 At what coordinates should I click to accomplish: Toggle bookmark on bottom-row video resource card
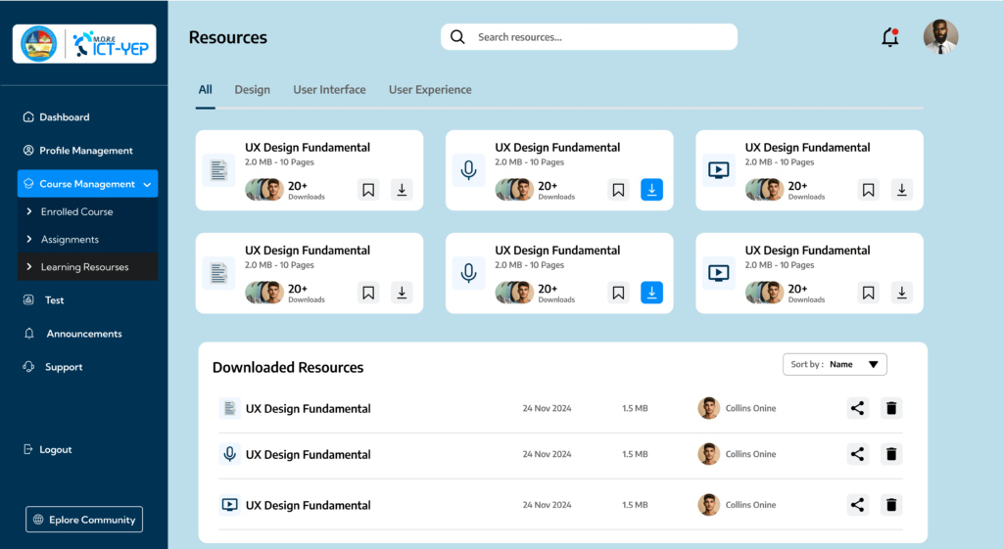(868, 293)
